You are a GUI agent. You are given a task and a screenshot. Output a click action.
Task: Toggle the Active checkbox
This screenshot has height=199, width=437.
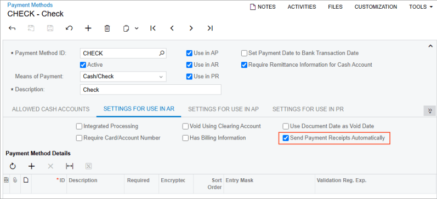[x=83, y=65]
